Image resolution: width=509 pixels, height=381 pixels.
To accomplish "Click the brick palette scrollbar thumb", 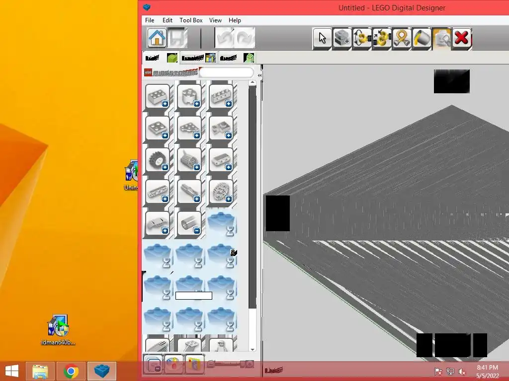I will (x=252, y=197).
